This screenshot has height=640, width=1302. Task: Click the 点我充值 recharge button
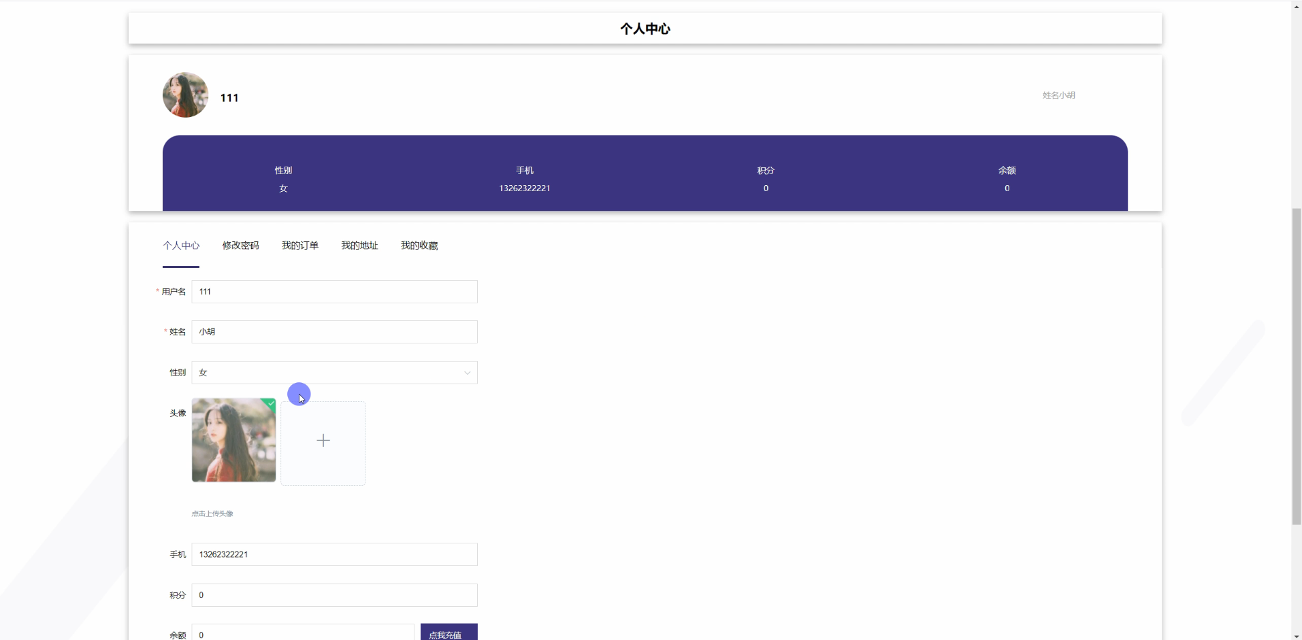tap(449, 633)
